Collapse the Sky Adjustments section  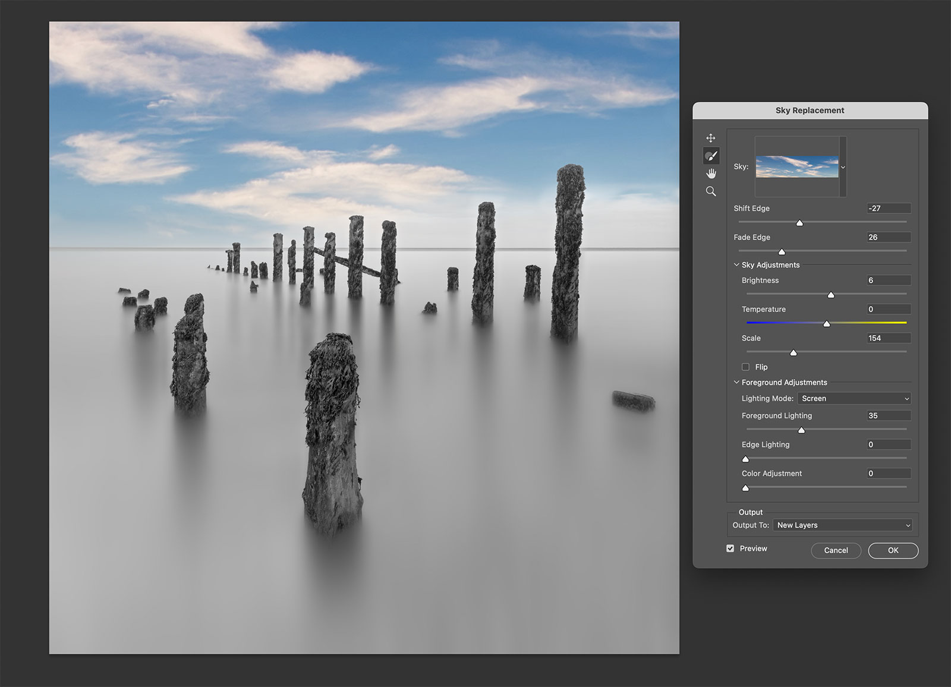(736, 265)
